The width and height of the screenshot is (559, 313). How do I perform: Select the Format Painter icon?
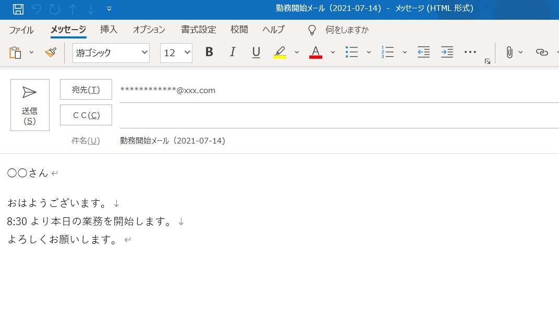click(x=50, y=53)
